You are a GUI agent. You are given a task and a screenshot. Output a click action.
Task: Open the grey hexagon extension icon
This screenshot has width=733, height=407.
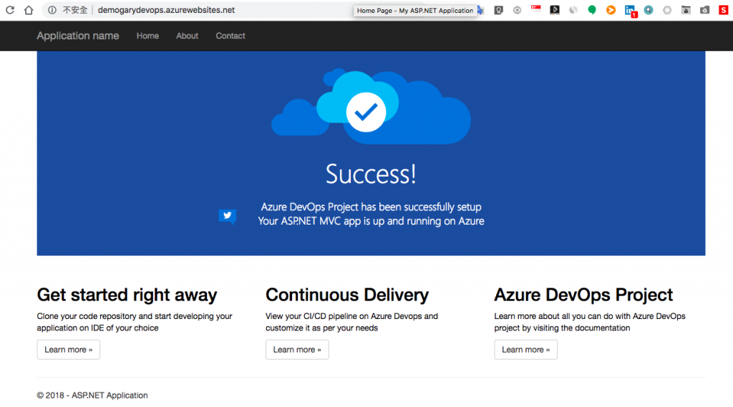click(x=667, y=10)
